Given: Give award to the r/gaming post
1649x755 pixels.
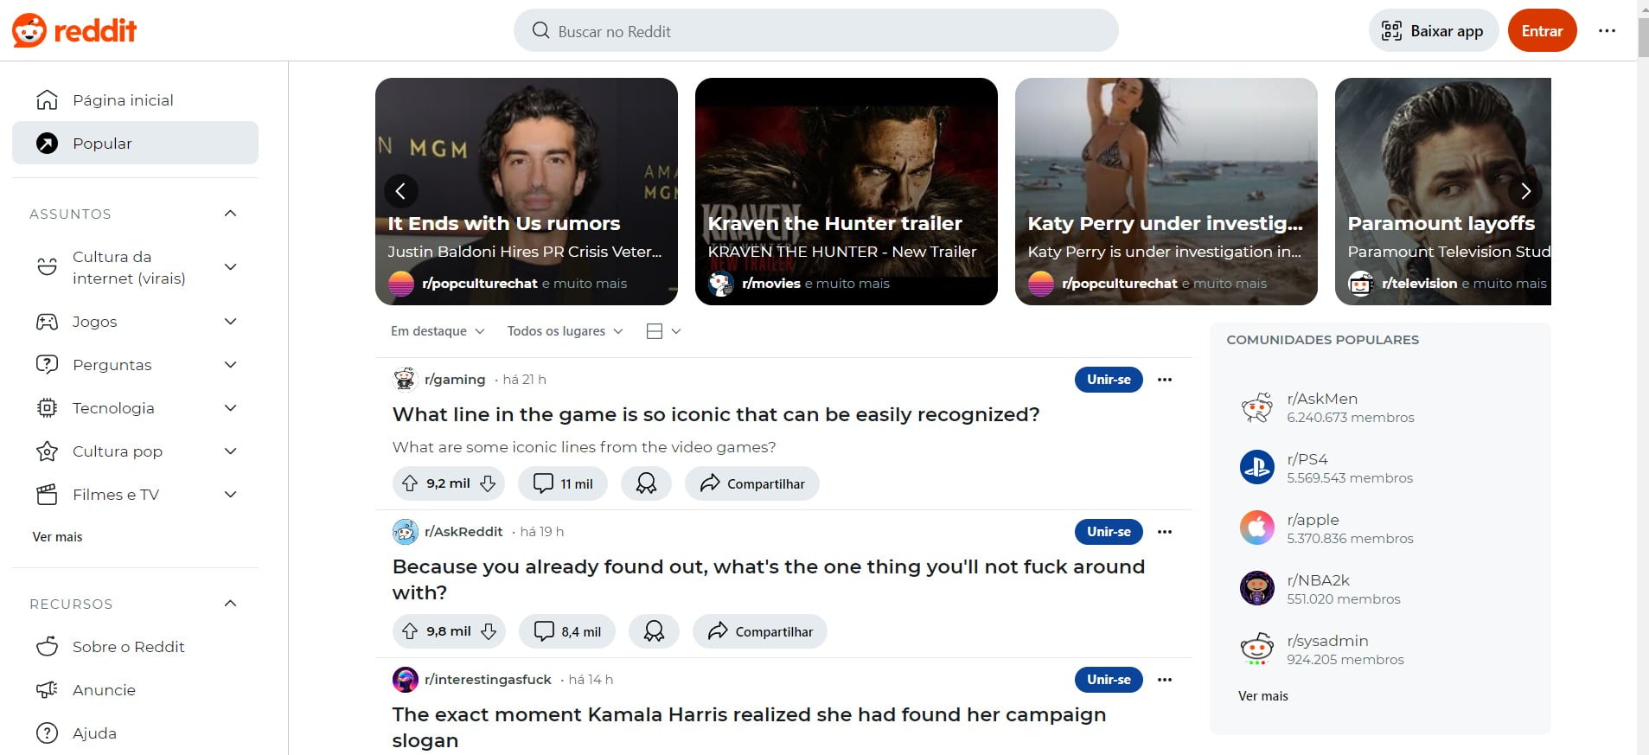Looking at the screenshot, I should click(x=646, y=483).
